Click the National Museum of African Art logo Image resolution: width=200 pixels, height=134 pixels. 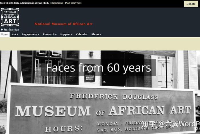click(10, 17)
